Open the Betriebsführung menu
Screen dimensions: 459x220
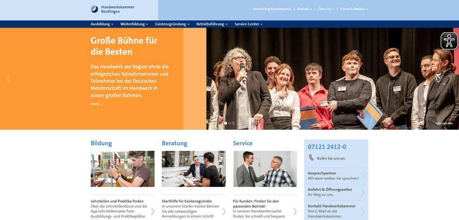pos(211,24)
